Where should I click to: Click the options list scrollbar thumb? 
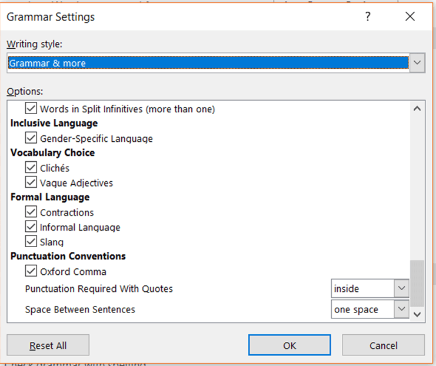tap(417, 282)
